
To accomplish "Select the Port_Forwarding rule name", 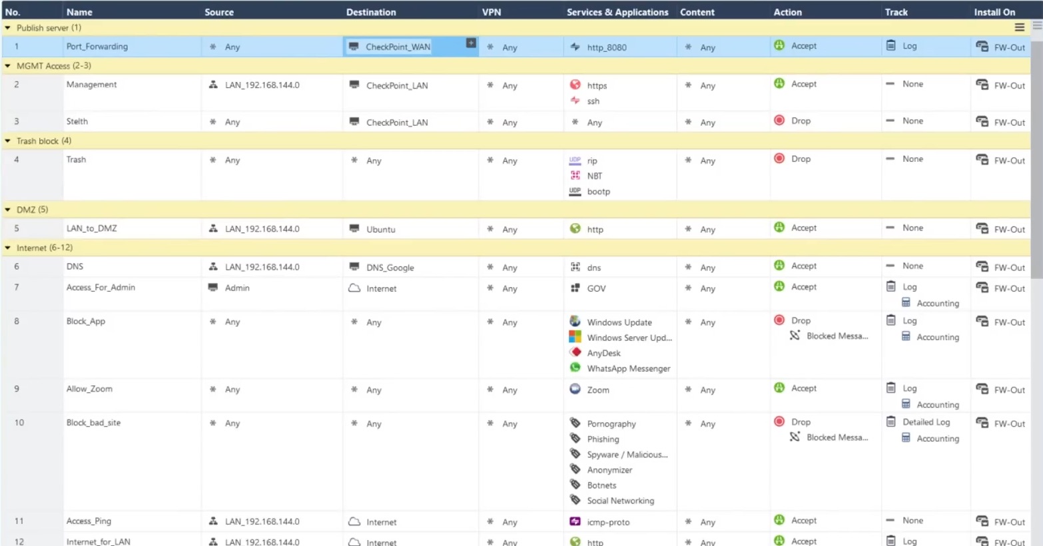I will 97,46.
